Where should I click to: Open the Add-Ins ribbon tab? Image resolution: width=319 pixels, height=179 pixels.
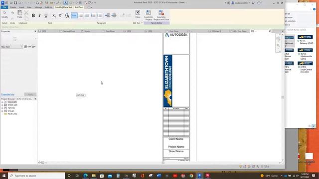[x=49, y=7]
